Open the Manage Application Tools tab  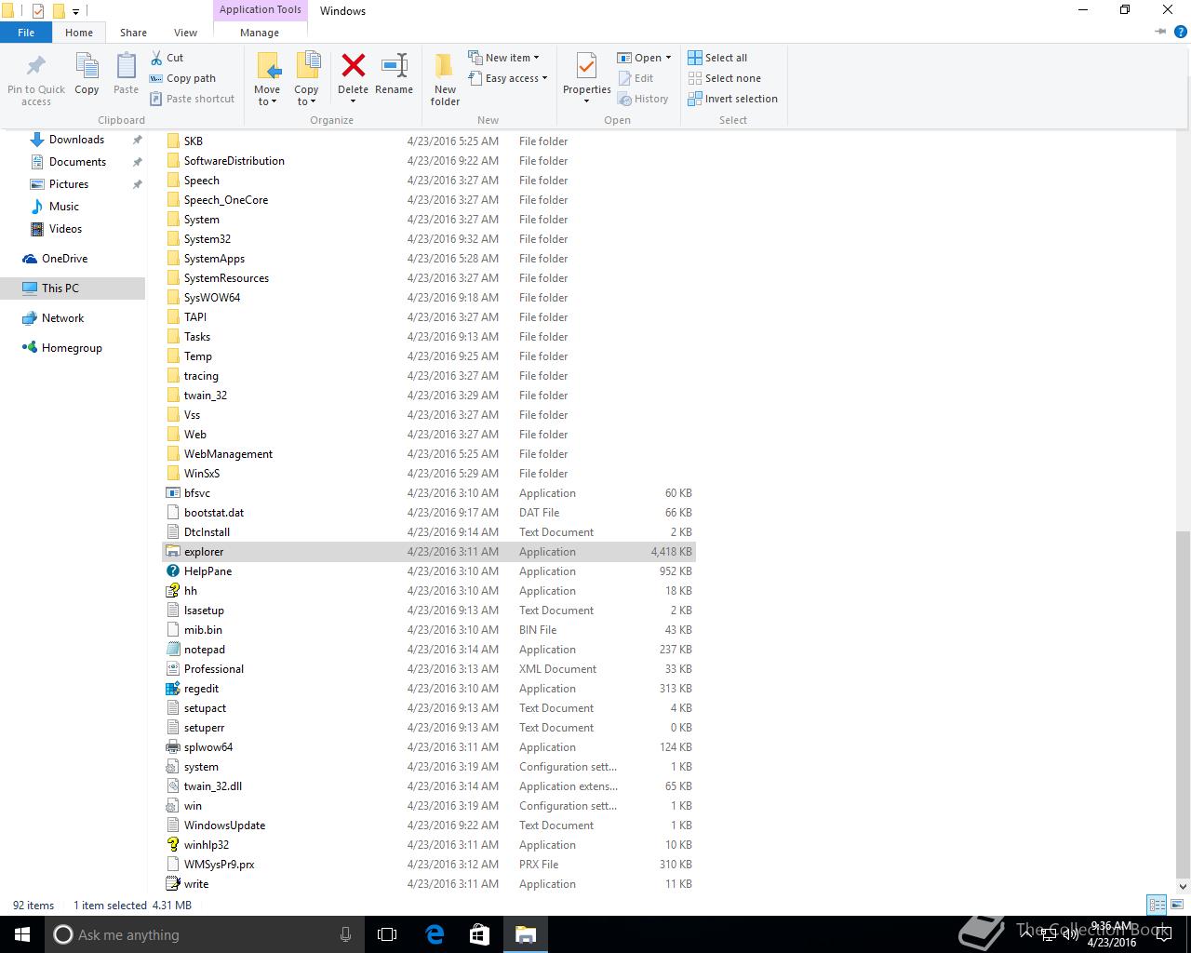260,32
